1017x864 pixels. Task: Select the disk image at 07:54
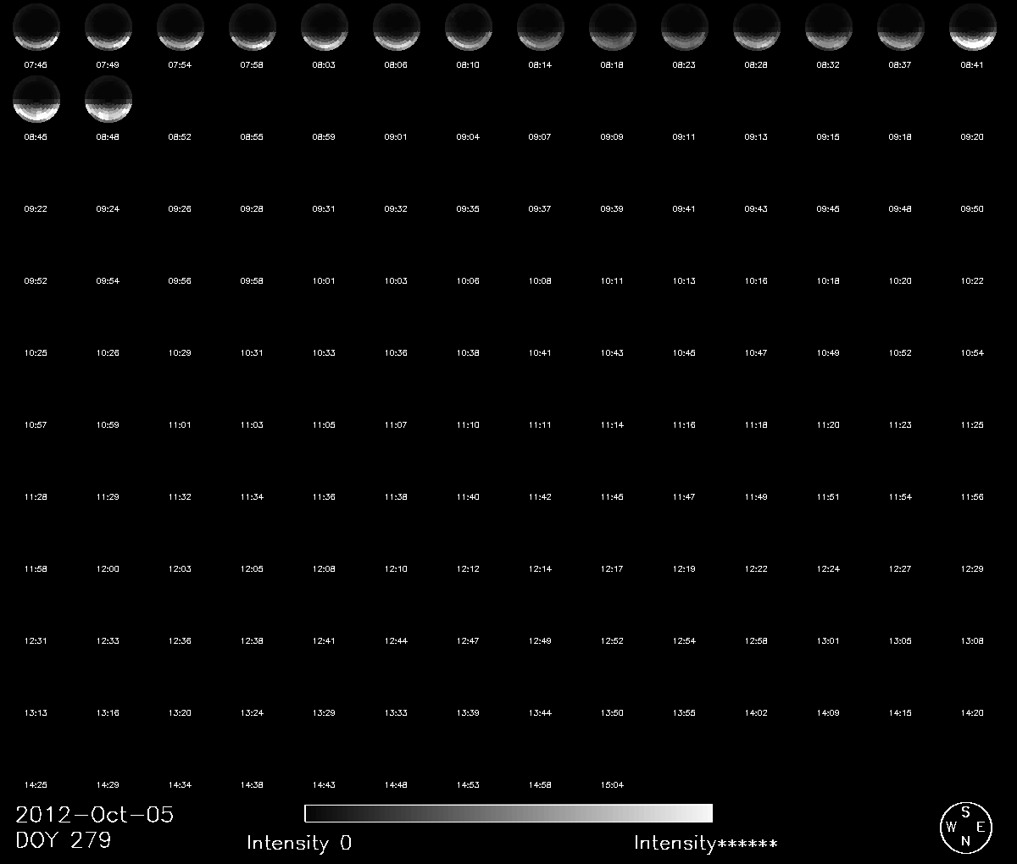[181, 27]
